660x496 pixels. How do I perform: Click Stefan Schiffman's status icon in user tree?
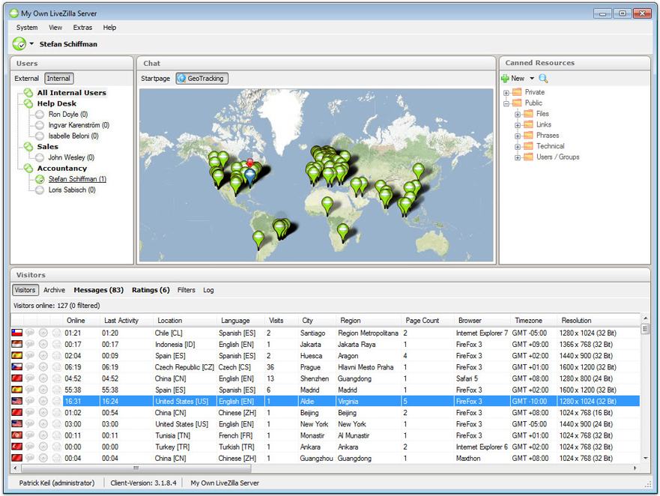click(x=40, y=179)
